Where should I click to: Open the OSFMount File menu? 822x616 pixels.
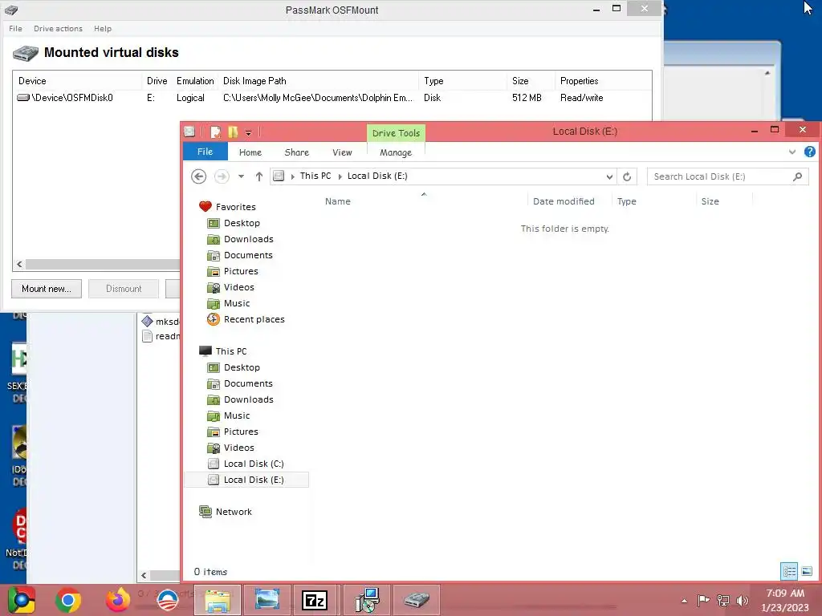pos(15,28)
